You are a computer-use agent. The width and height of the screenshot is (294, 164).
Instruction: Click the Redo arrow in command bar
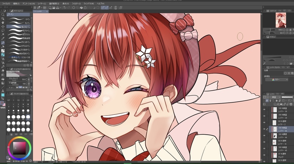(x=68, y=8)
